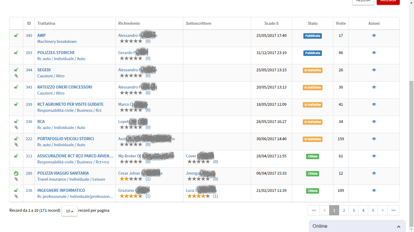
Task: Go to page 3 of results
Action: 353,210
